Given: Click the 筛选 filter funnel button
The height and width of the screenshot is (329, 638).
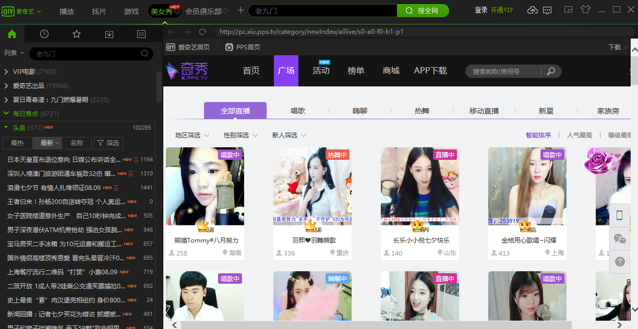Looking at the screenshot, I should click(109, 143).
